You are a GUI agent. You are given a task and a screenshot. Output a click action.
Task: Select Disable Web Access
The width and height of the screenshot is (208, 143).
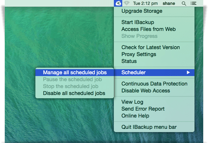click(x=154, y=91)
